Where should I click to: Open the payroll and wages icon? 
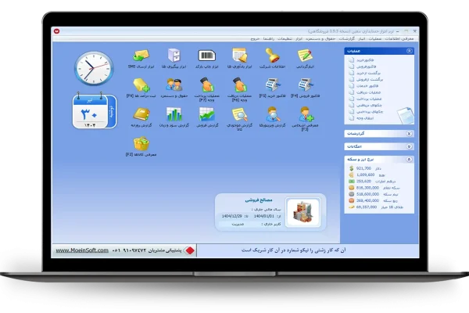[x=174, y=86]
